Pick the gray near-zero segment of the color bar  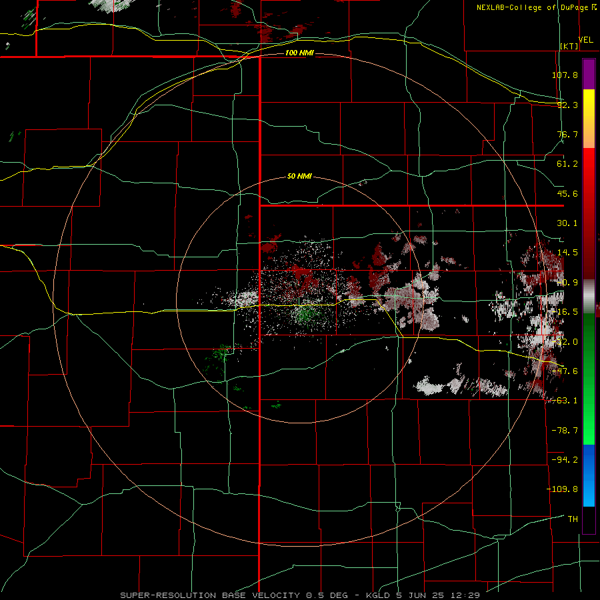[589, 295]
